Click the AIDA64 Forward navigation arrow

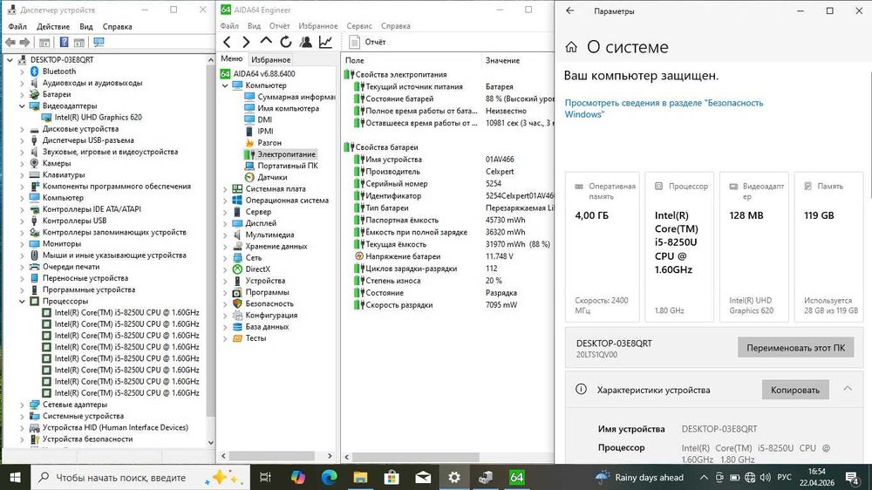(x=246, y=42)
